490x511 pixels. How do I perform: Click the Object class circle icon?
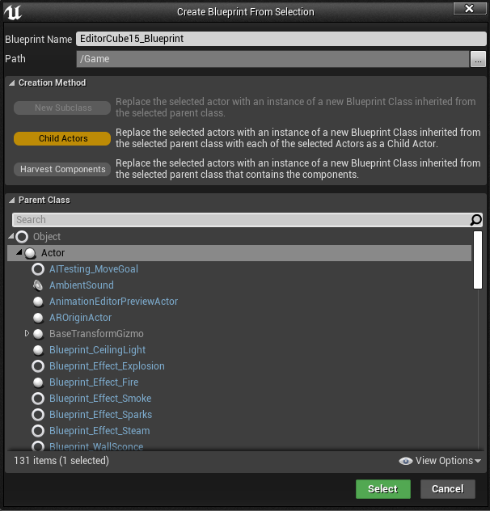pos(22,237)
